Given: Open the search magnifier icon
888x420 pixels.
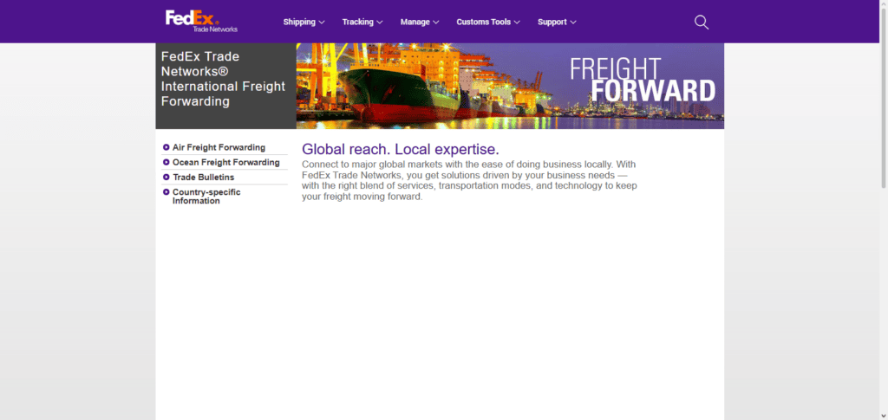Looking at the screenshot, I should tap(701, 22).
